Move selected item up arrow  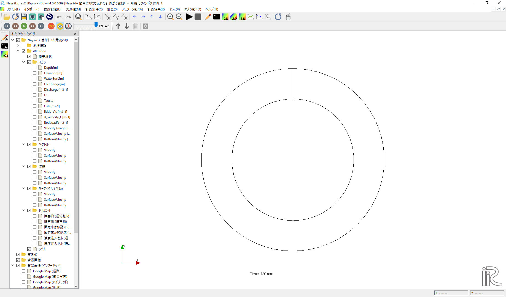[118, 26]
